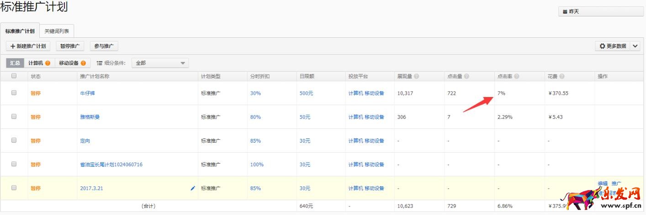
Task: Click the 新建推广计划 button
Action: [x=28, y=46]
